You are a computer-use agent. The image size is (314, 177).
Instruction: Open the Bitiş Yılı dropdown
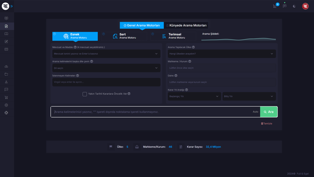248,96
